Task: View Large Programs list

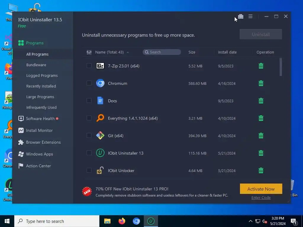Action: [x=40, y=97]
